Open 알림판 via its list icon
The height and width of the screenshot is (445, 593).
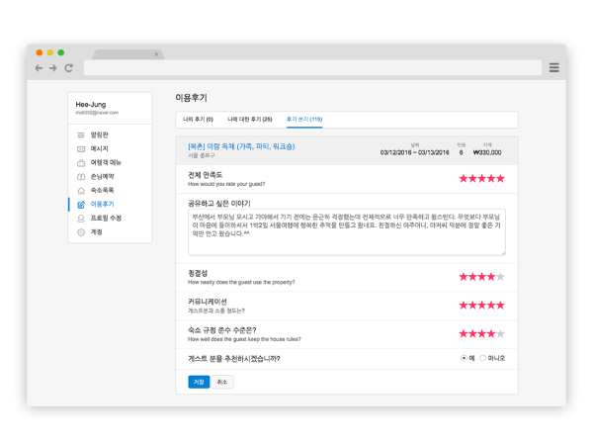(81, 135)
